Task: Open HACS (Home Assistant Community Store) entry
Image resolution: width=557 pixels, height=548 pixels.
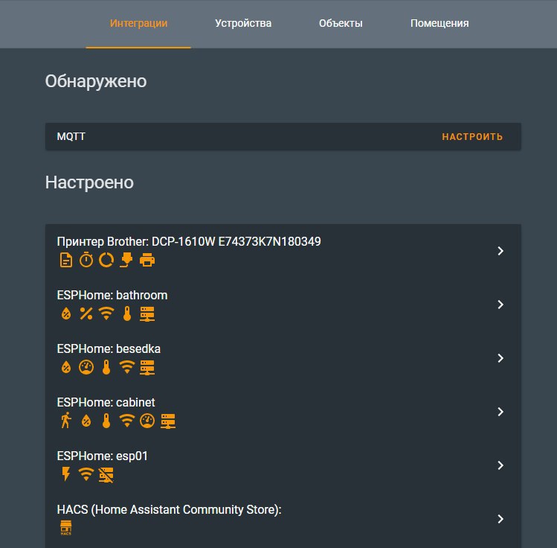Action: tap(169, 510)
